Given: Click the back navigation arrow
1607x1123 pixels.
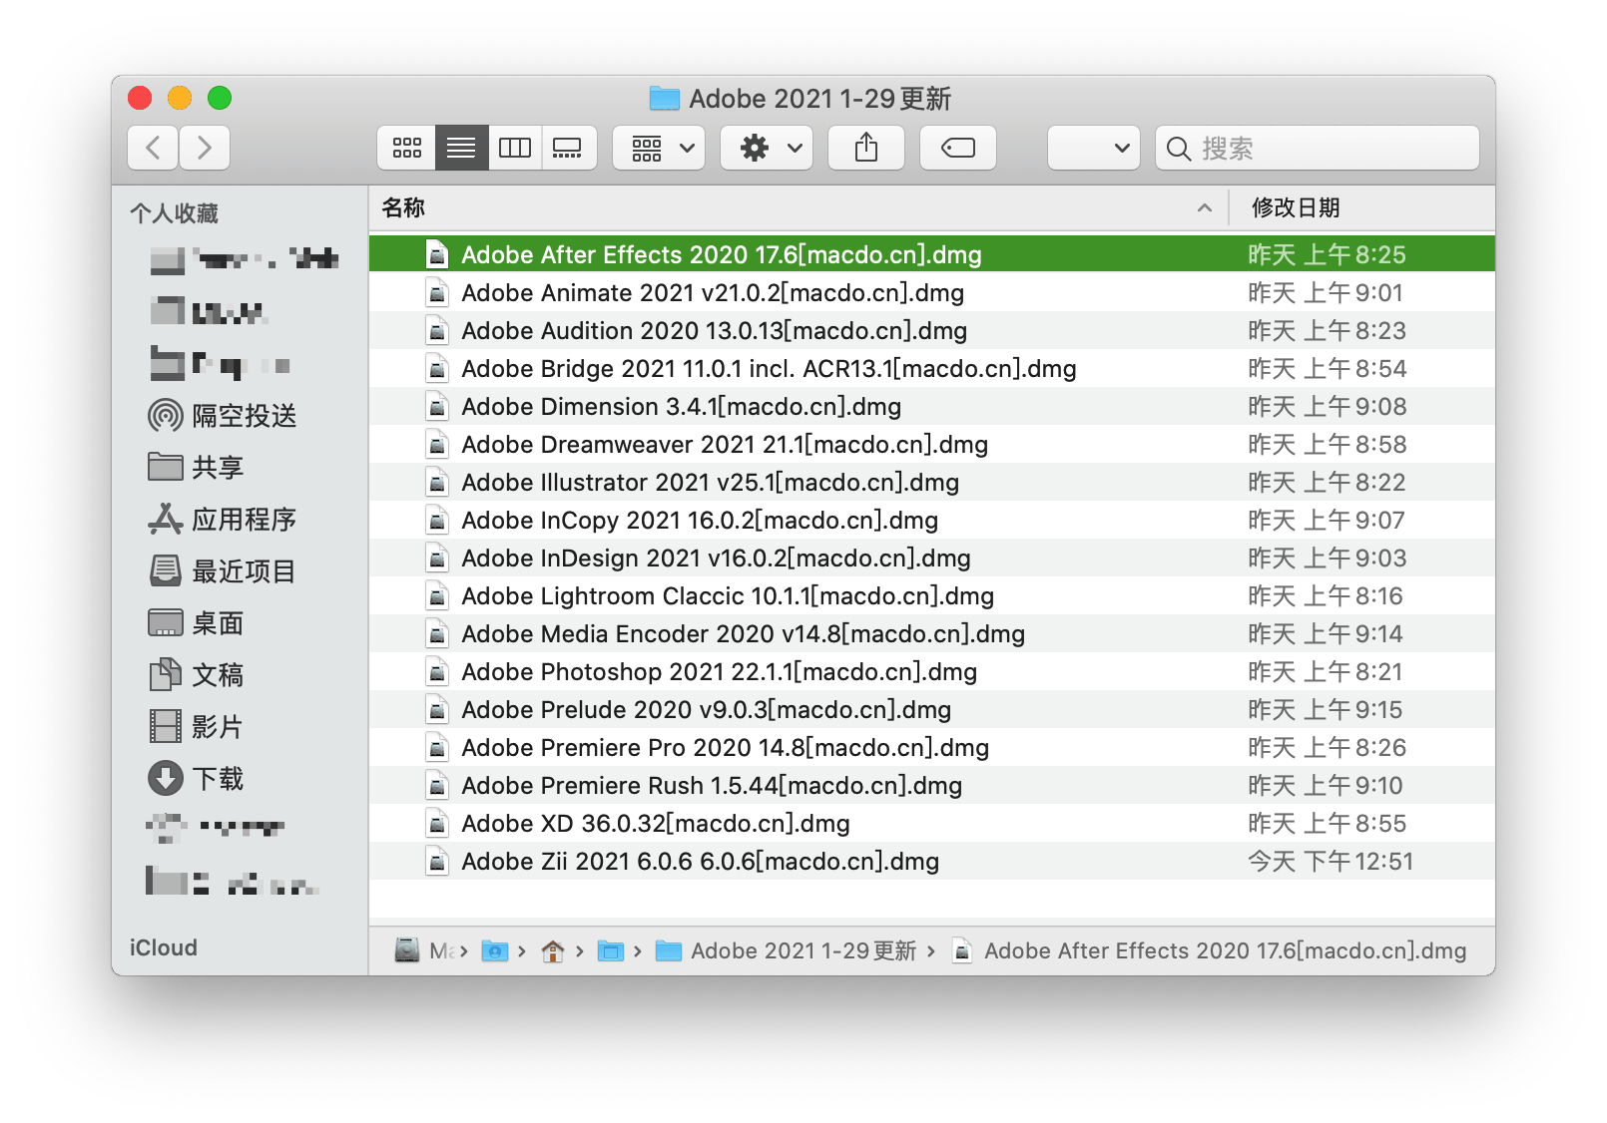Looking at the screenshot, I should (x=154, y=149).
